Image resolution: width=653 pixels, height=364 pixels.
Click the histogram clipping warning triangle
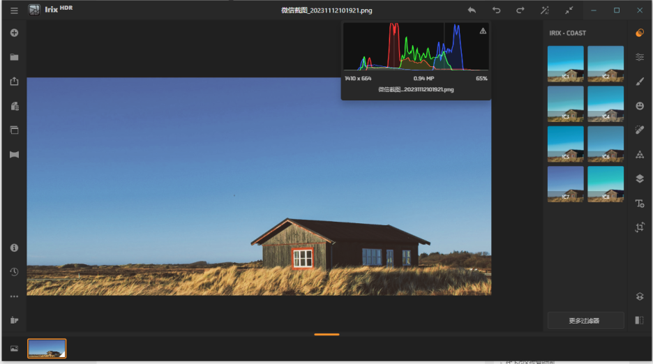[483, 31]
